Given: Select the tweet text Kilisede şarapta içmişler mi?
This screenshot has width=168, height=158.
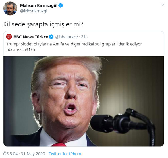Looking at the screenshot, I should click(x=43, y=24).
